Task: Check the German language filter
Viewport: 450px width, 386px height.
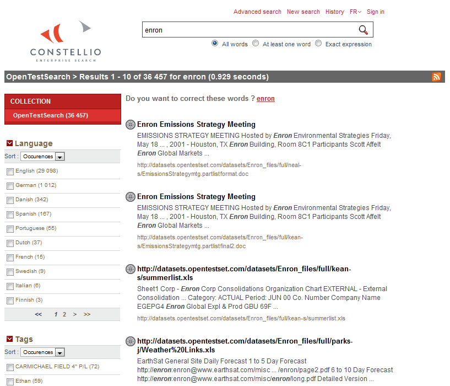Action: [x=10, y=186]
